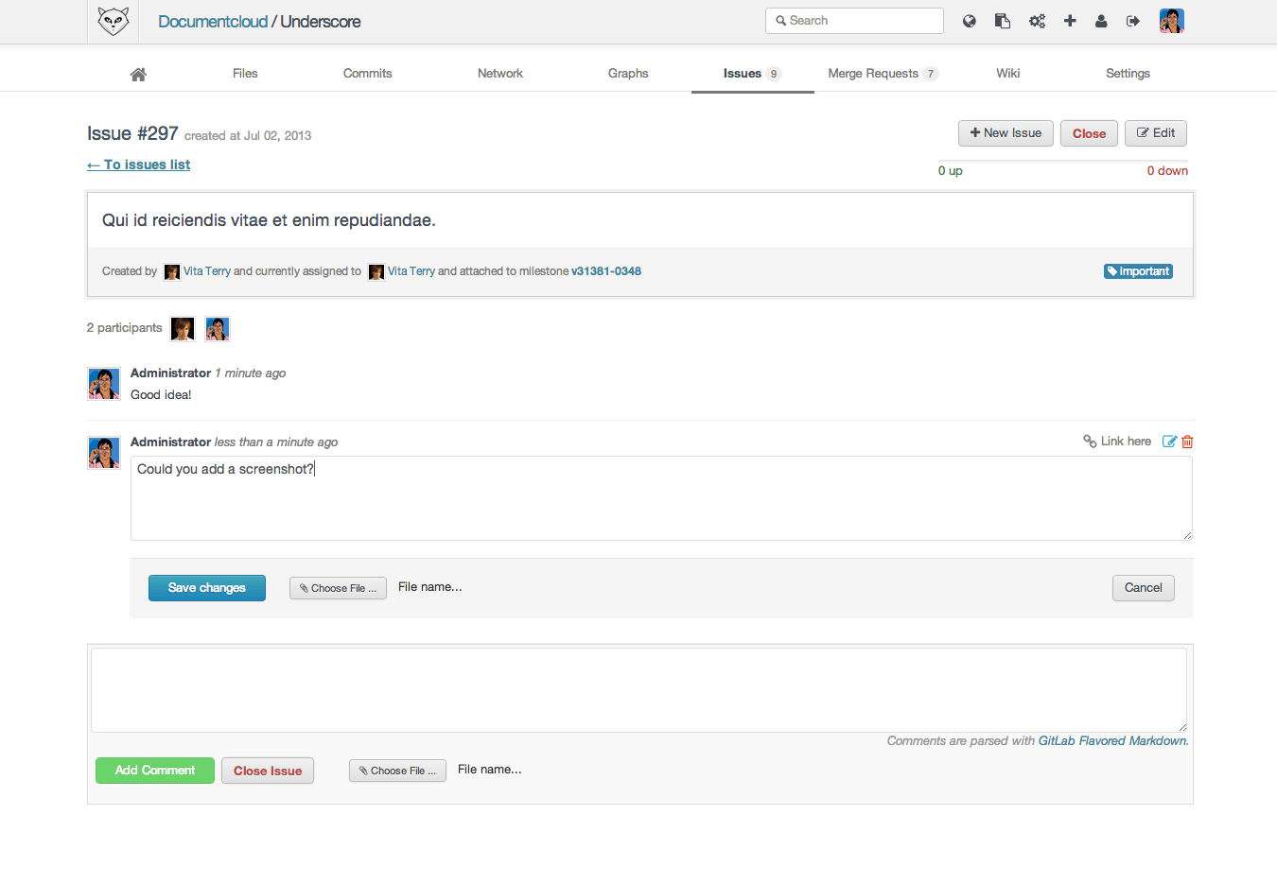Click the sign out arrow icon
The image size is (1277, 884).
[1133, 21]
